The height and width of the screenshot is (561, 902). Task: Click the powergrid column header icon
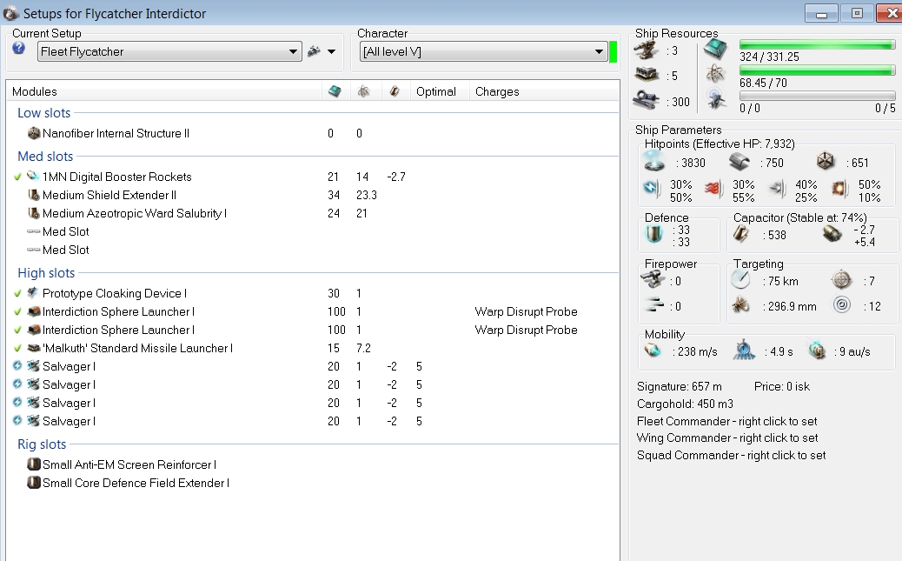363,91
